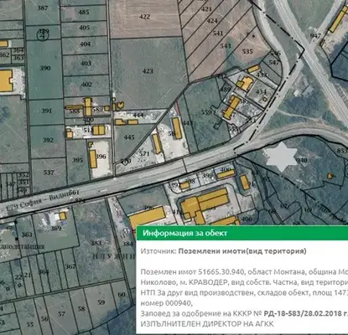Click parcel number 947
This screenshot has height=335, width=348.
(x=315, y=36)
